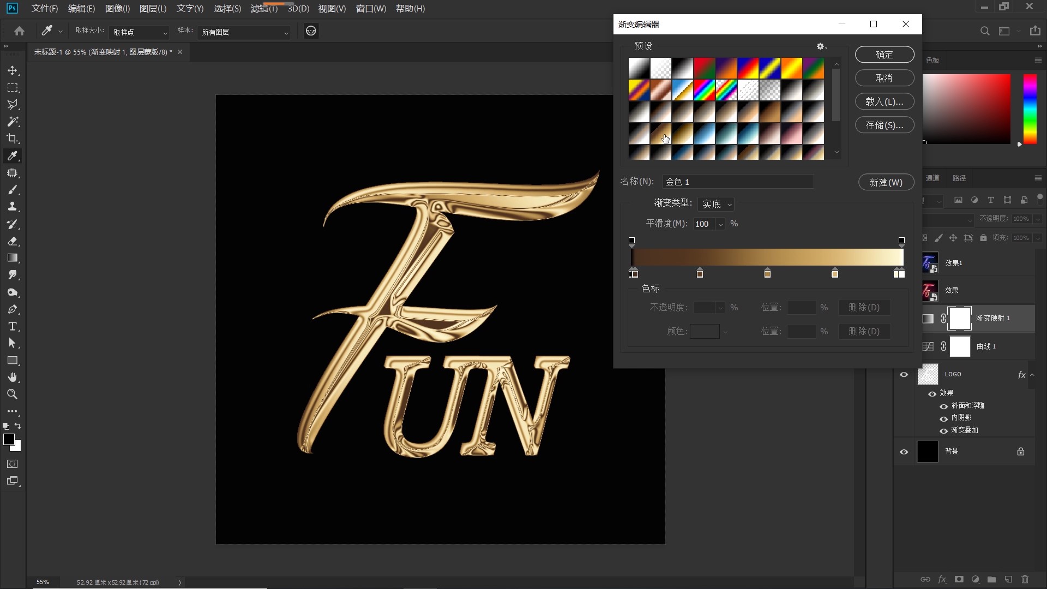Select the Zoom tool

(13, 394)
